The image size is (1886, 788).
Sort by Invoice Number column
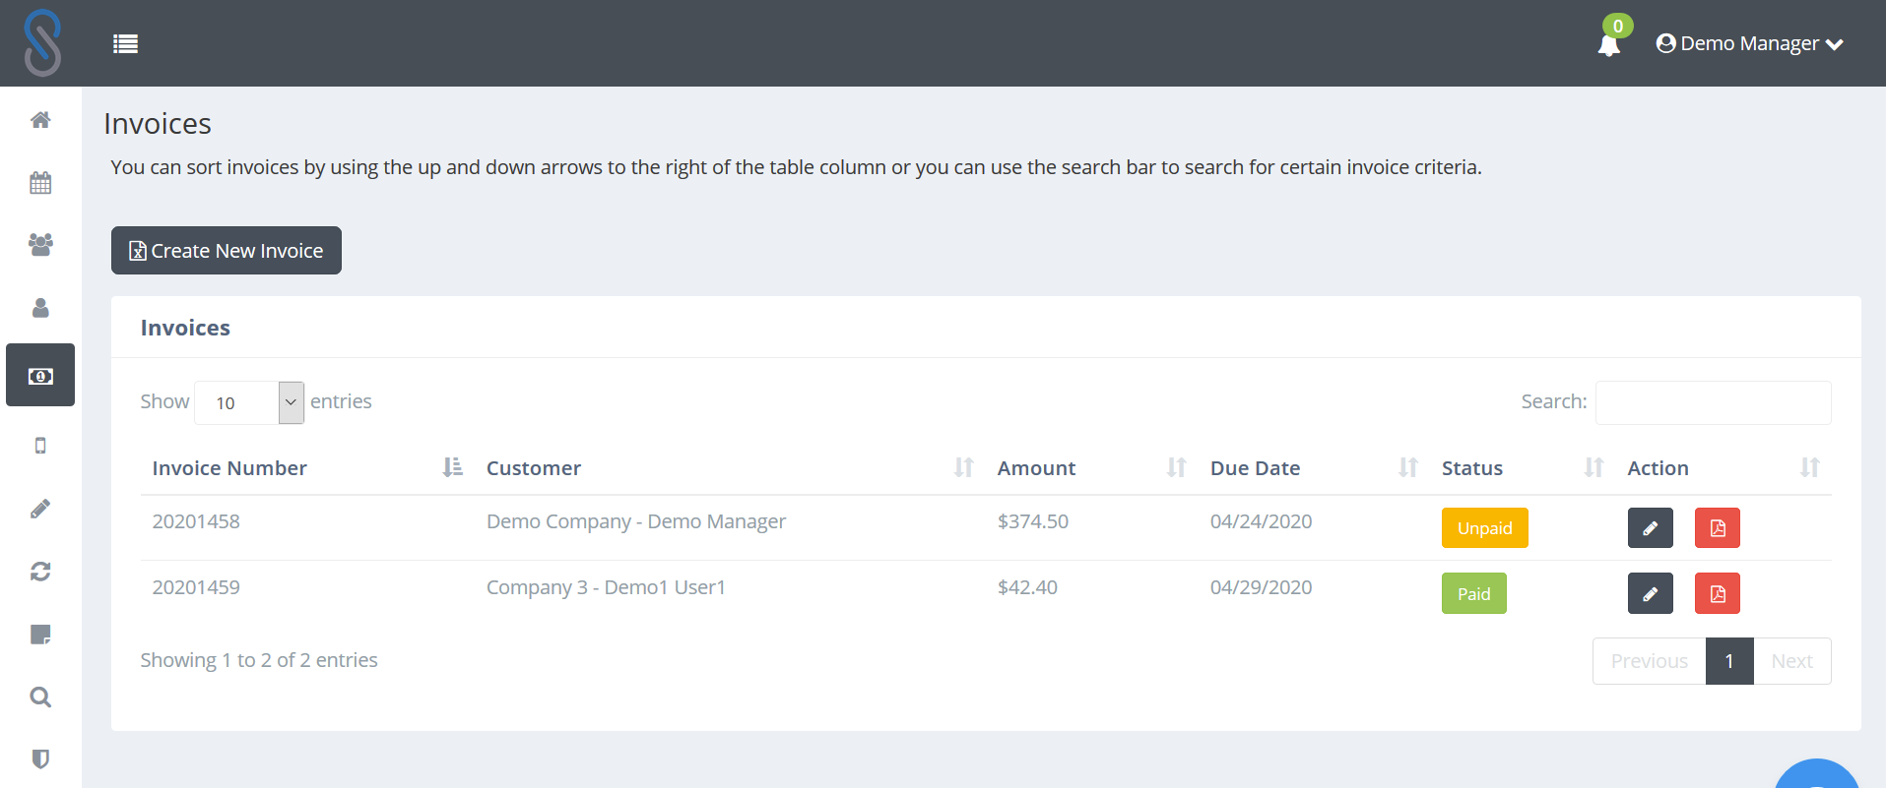point(306,468)
